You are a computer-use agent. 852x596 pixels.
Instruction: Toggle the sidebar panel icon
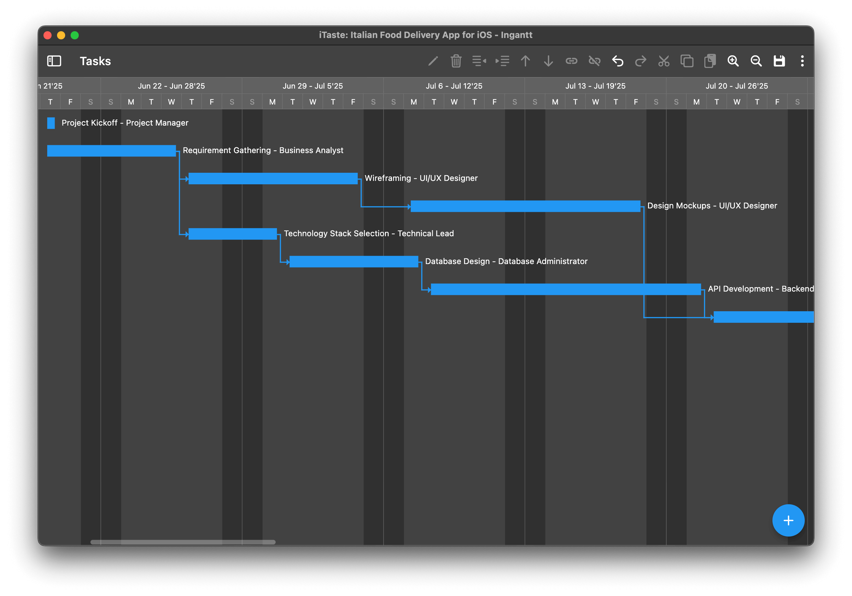[54, 61]
